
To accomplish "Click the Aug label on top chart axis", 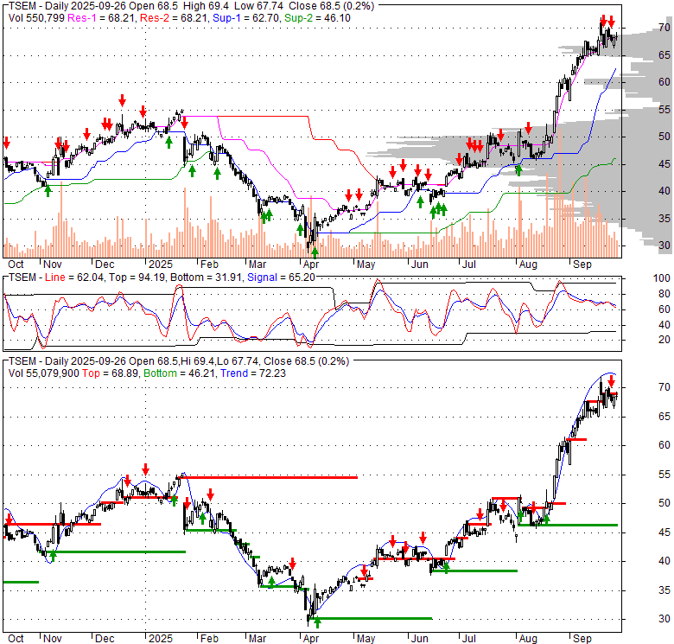I will pos(528,265).
